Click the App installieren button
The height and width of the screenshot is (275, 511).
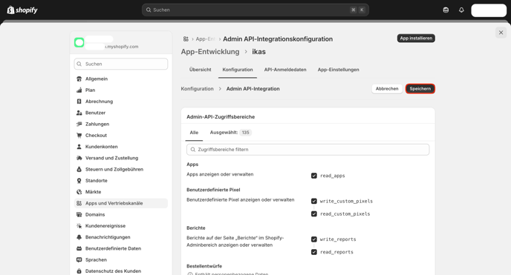point(416,38)
